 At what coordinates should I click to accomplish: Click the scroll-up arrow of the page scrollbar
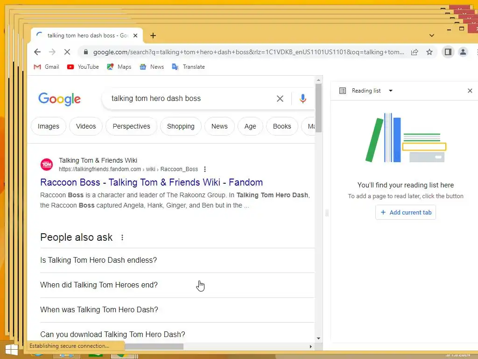pyautogui.click(x=318, y=80)
